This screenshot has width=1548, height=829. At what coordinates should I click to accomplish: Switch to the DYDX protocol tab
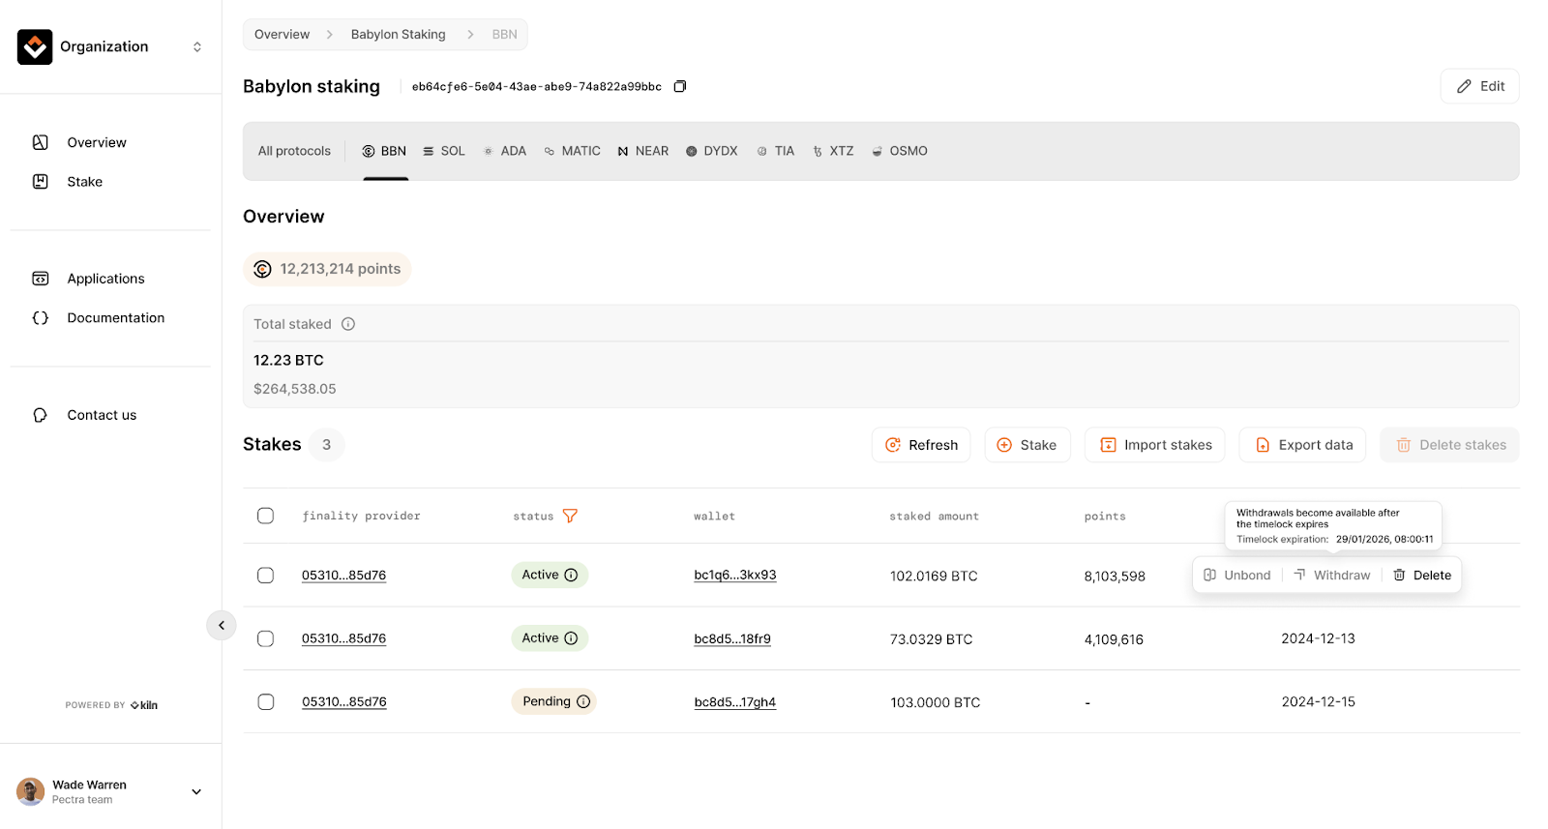click(712, 151)
